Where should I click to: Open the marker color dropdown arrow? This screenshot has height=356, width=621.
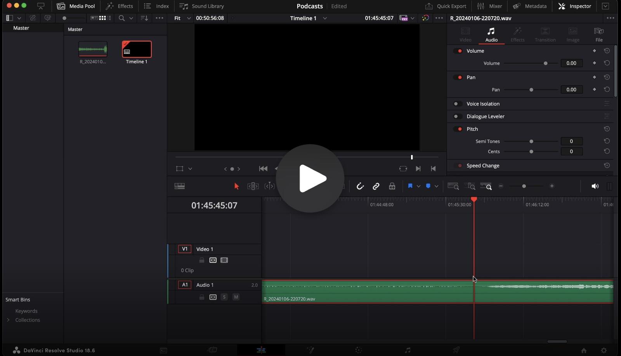click(436, 186)
